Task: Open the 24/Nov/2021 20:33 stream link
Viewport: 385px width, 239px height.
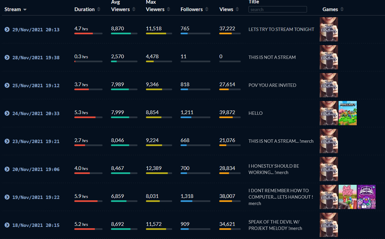Action: click(36, 113)
